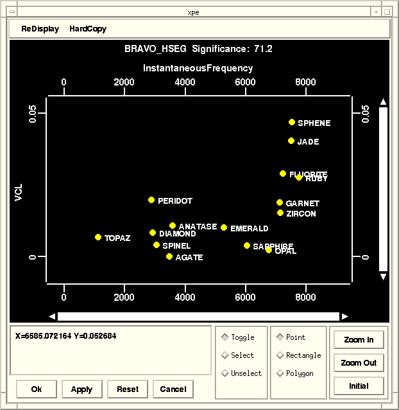This screenshot has width=399, height=410.
Task: Enable the Toggle selection mode
Action: tap(225, 337)
